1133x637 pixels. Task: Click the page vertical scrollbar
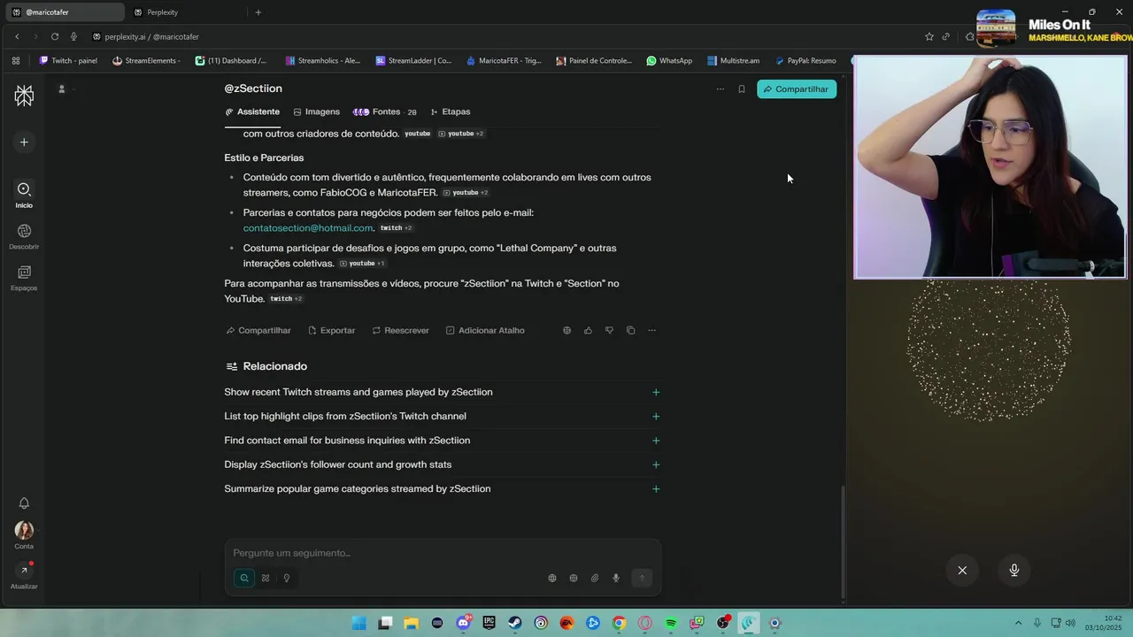point(843,541)
